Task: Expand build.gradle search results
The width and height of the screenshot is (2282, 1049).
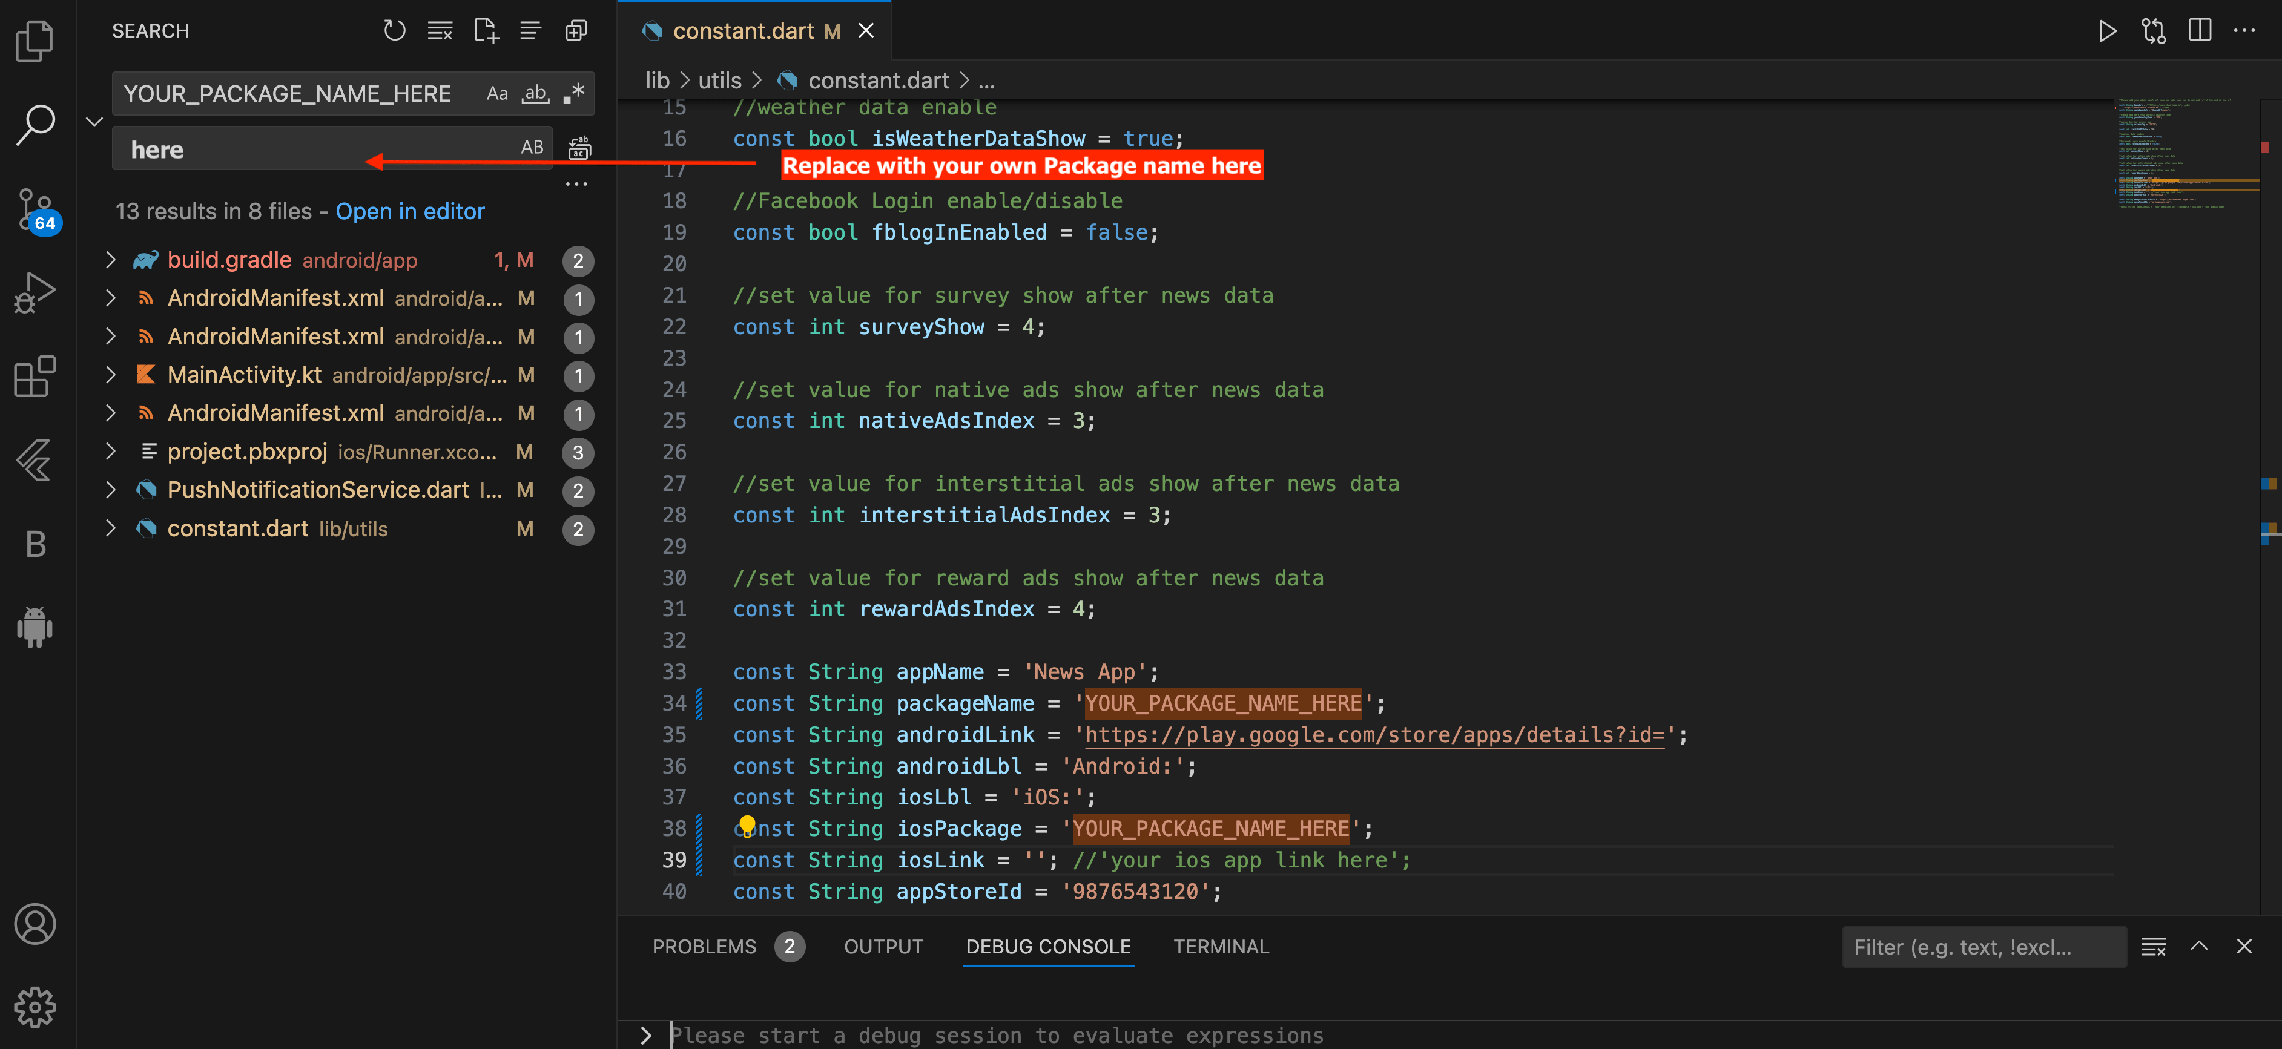Action: pyautogui.click(x=111, y=260)
